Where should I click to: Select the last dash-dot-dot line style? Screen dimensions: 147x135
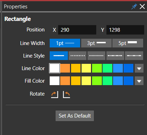click(x=134, y=55)
